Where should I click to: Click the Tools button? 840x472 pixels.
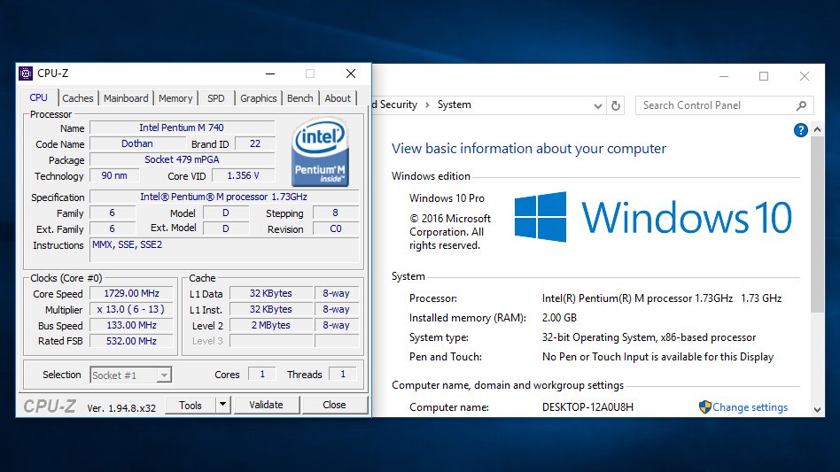coord(191,405)
